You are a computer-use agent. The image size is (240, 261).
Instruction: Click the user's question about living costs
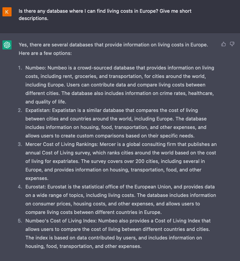point(105,15)
